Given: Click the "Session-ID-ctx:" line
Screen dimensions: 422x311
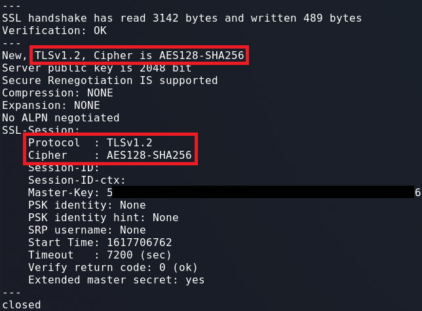Looking at the screenshot, I should (x=77, y=180).
